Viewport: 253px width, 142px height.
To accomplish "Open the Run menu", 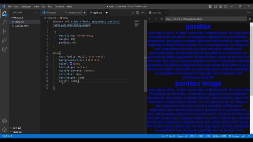I will 50,7.
